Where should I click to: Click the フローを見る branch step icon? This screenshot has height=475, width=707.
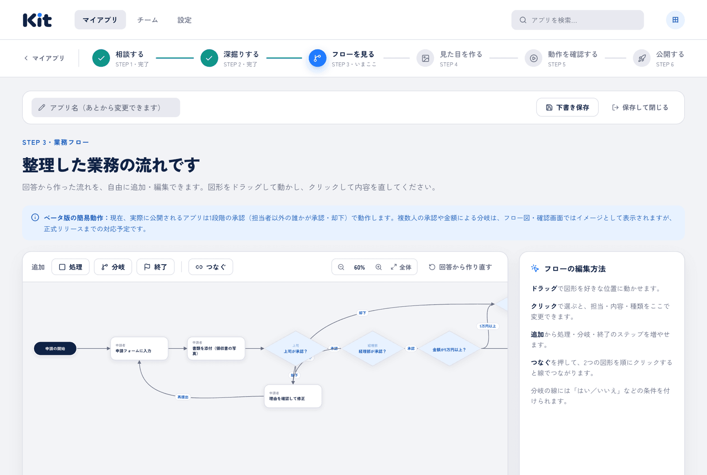pos(317,58)
